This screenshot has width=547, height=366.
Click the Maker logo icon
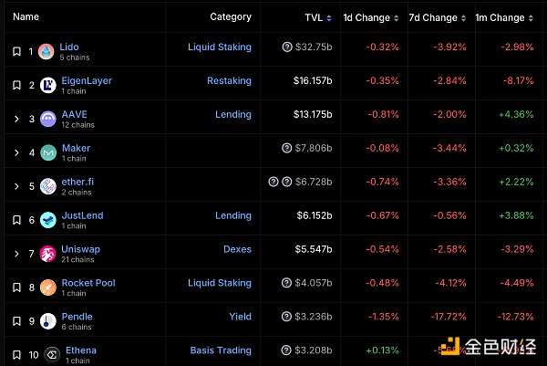tap(46, 152)
